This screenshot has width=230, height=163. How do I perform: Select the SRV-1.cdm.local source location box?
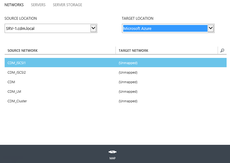[x=47, y=29]
